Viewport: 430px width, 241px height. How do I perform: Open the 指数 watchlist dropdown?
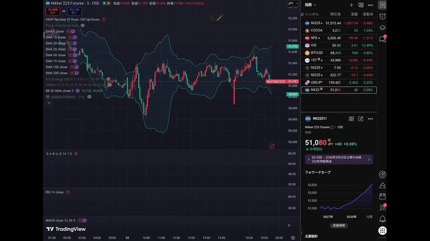tap(310, 5)
